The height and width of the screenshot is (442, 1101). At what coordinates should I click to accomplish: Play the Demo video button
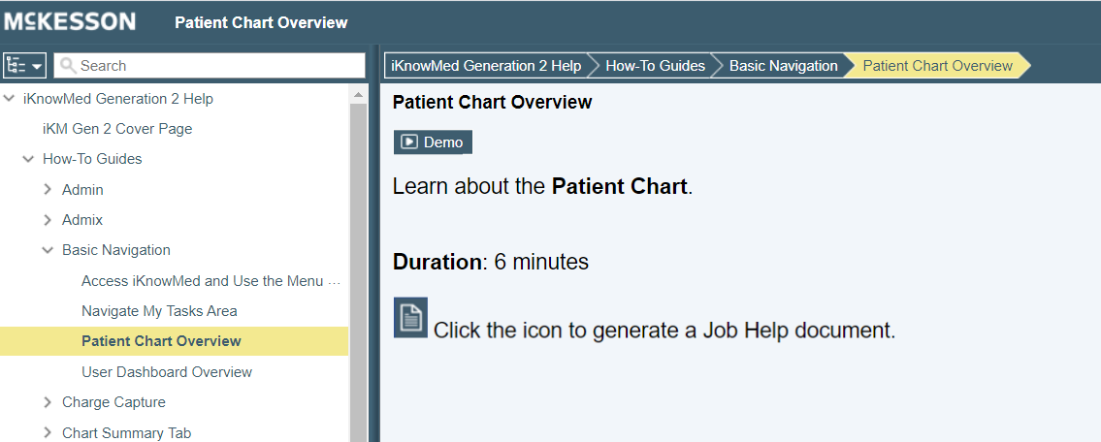coord(433,142)
